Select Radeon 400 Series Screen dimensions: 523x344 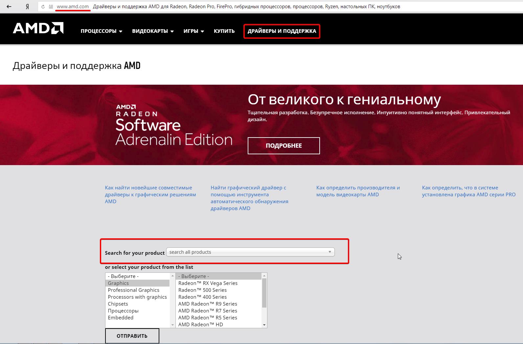coord(218,297)
